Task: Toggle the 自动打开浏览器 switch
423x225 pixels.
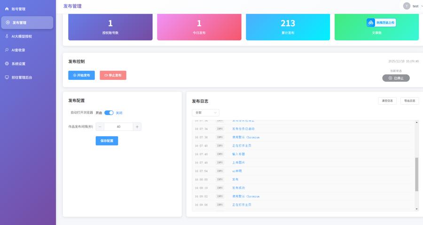Action: (x=109, y=113)
